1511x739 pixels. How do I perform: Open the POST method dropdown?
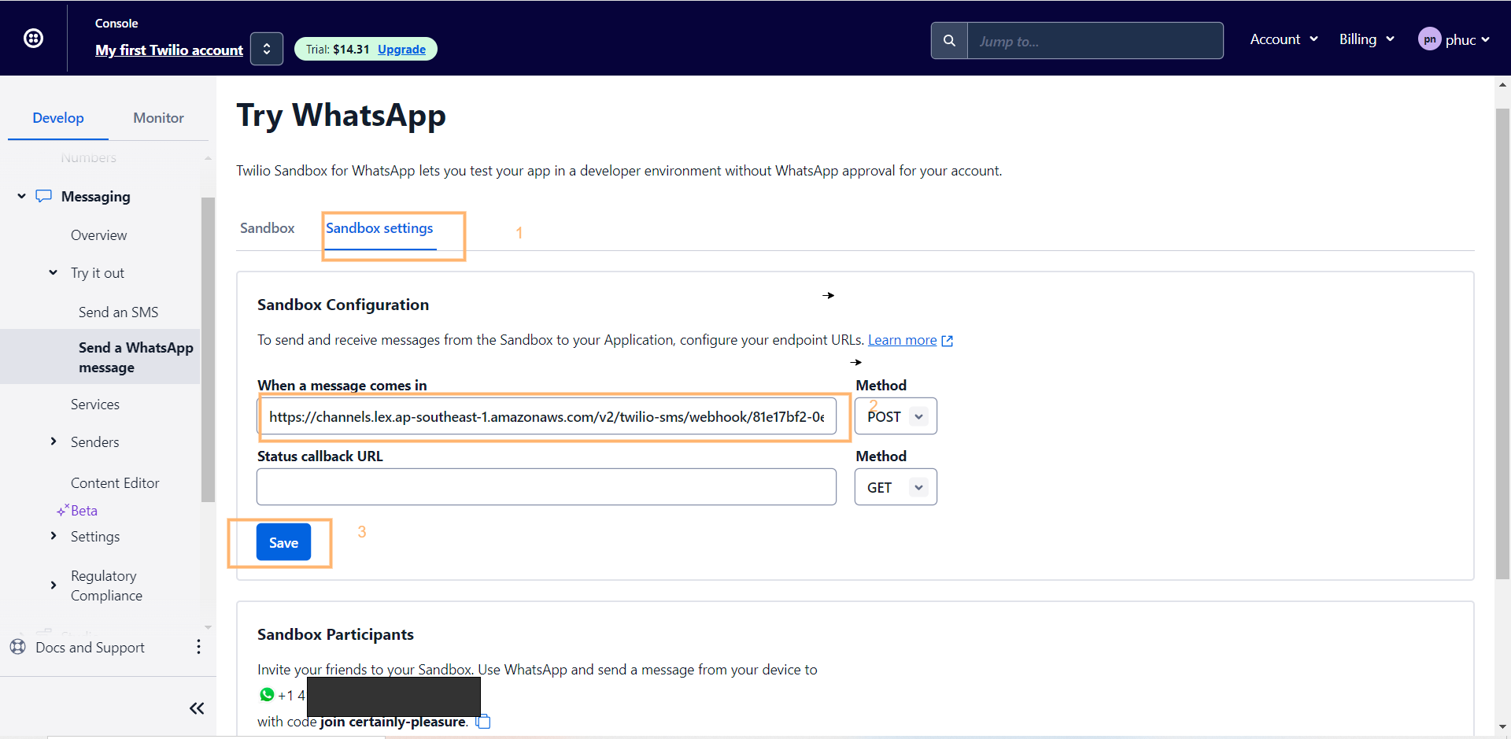coord(896,416)
